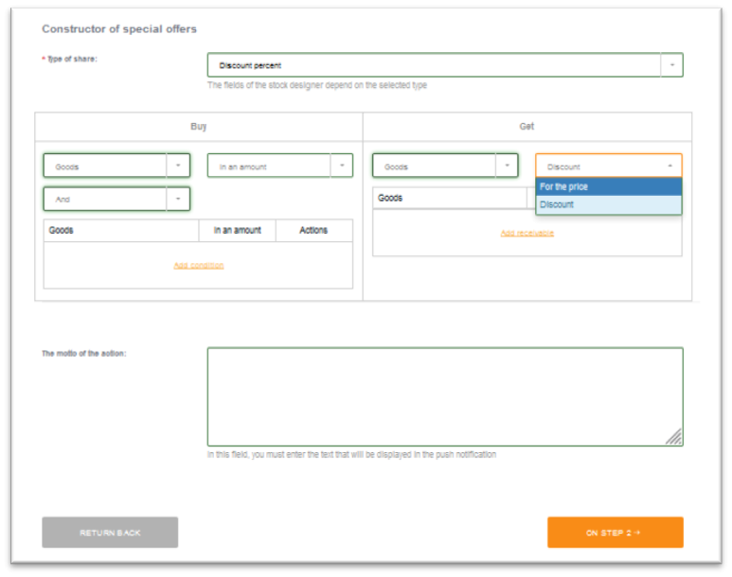Choose 'Discount' option in the open list

coord(608,204)
